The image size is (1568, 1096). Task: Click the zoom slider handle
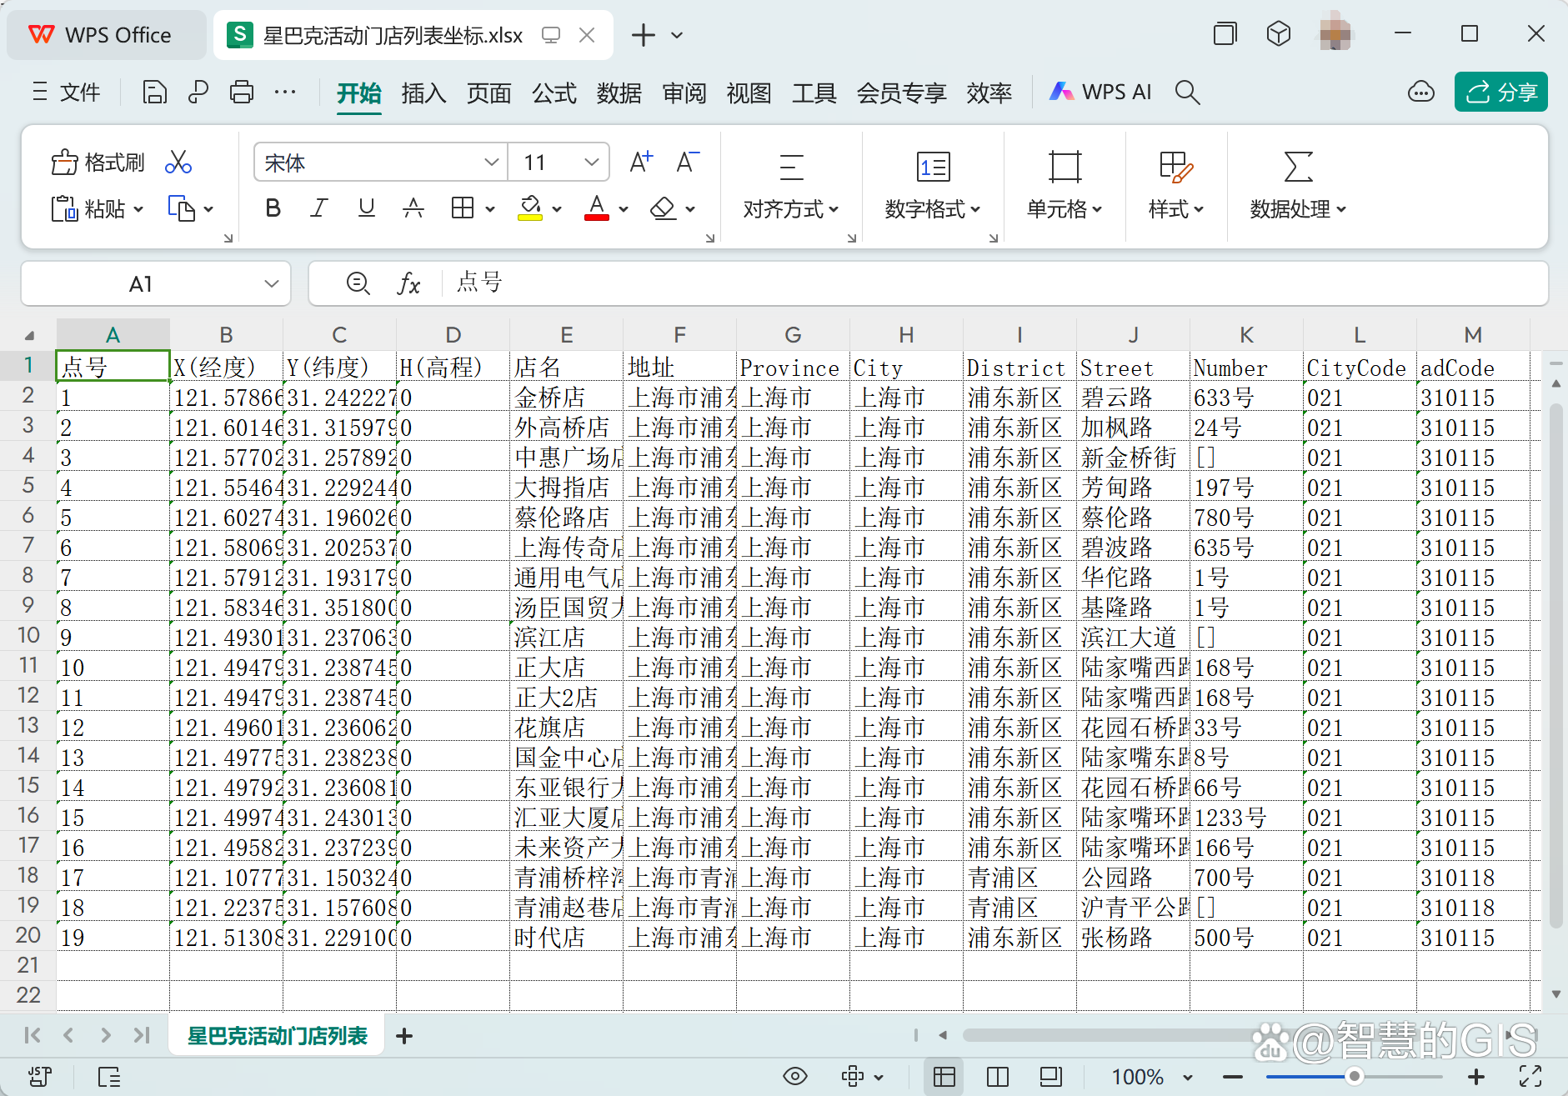pos(1355,1076)
